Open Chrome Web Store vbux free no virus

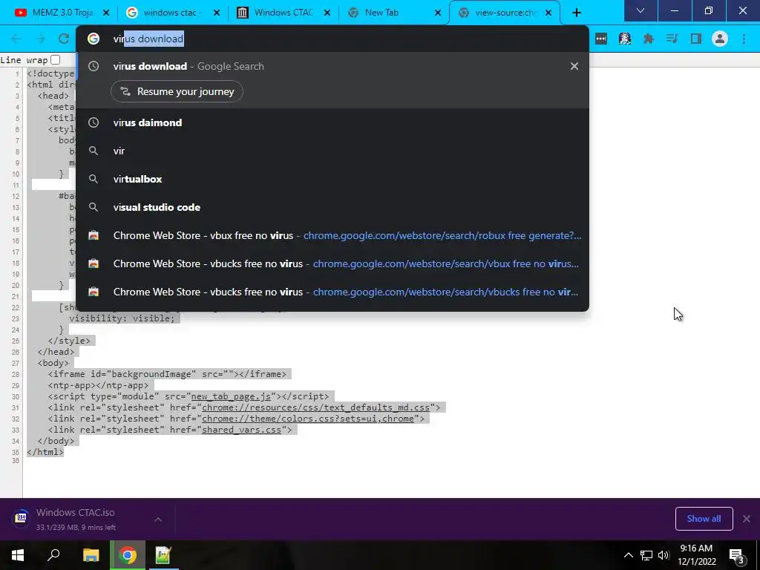tap(332, 235)
